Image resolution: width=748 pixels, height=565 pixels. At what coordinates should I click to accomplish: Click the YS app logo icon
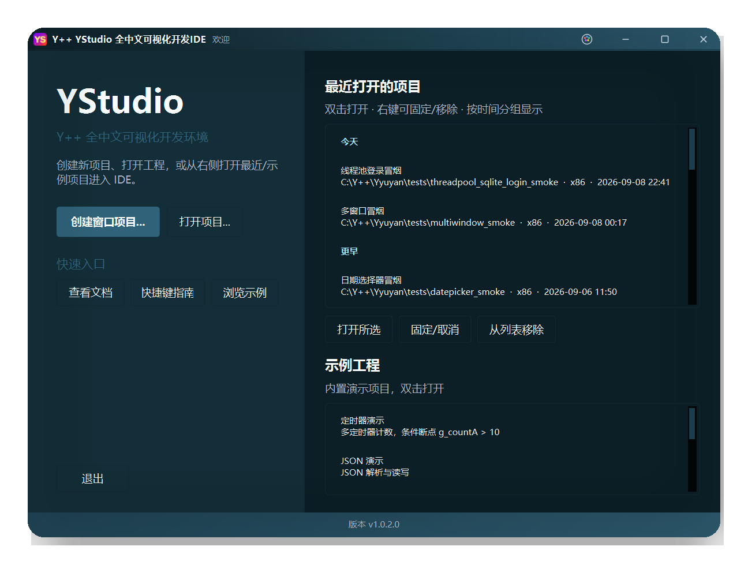[40, 39]
